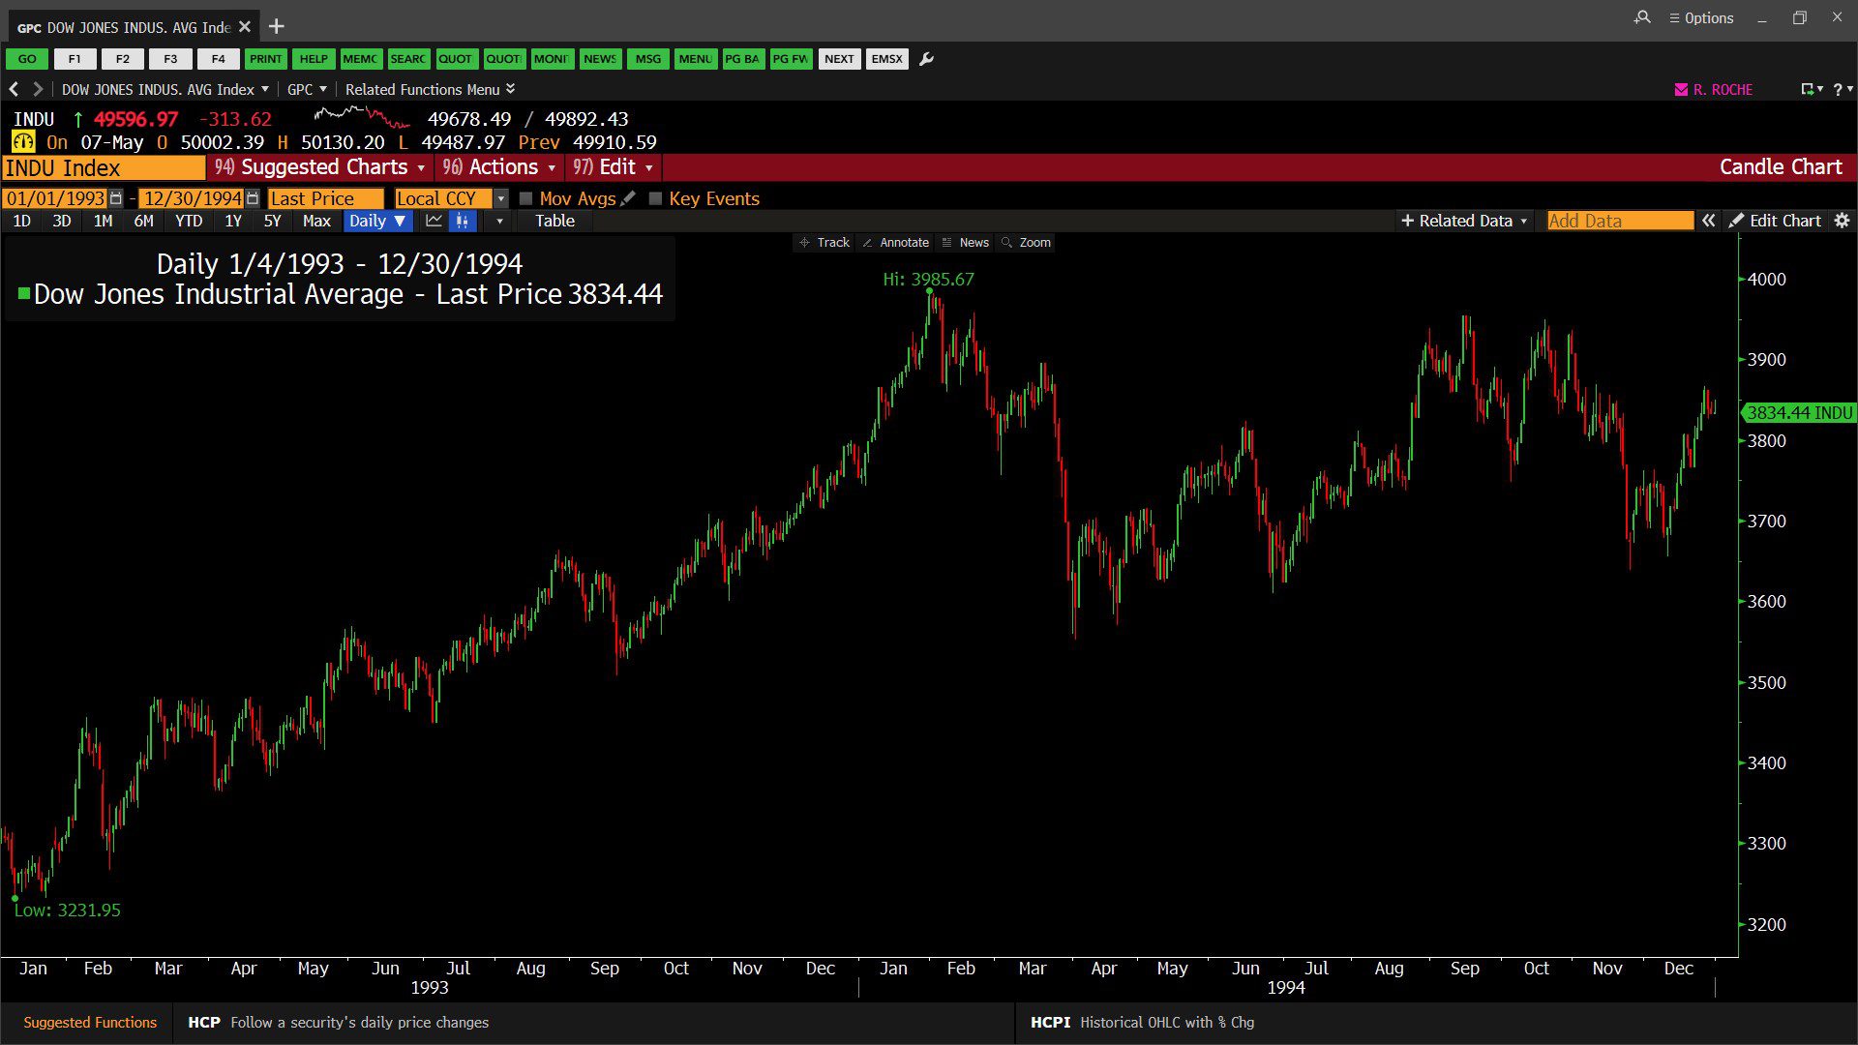The width and height of the screenshot is (1858, 1045).
Task: Open the Edit dropdown
Action: pos(613,167)
